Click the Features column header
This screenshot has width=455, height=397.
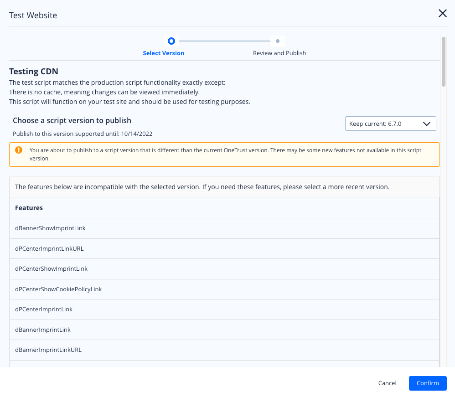point(29,208)
